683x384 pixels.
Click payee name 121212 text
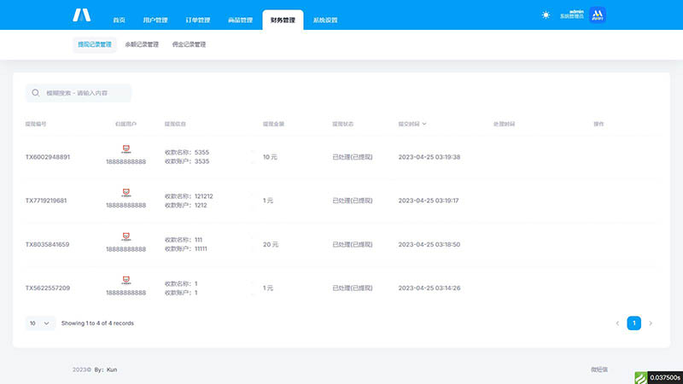coord(204,196)
